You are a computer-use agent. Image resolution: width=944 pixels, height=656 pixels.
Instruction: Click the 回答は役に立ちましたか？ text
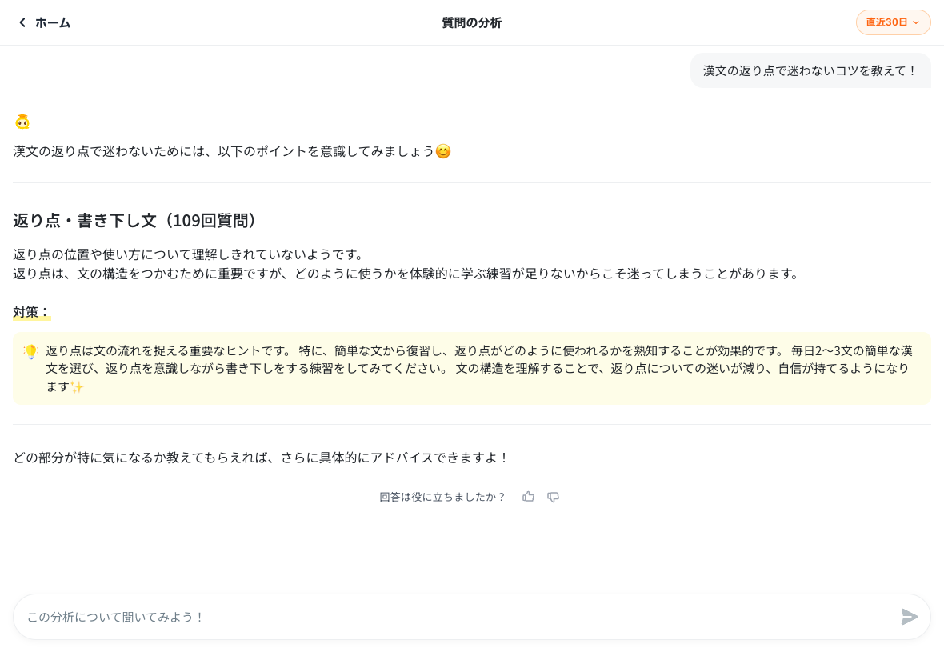coord(442,497)
